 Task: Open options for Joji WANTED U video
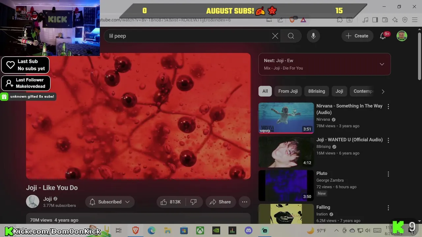(x=388, y=140)
